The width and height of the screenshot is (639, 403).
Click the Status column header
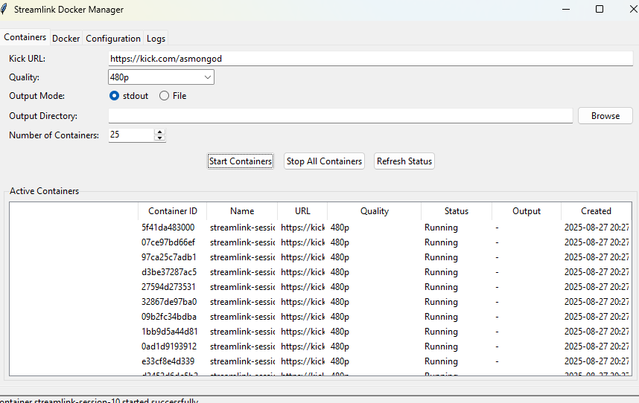(456, 211)
